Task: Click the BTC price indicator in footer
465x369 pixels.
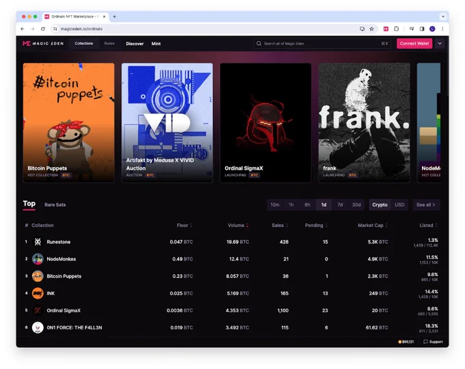Action: 406,342
